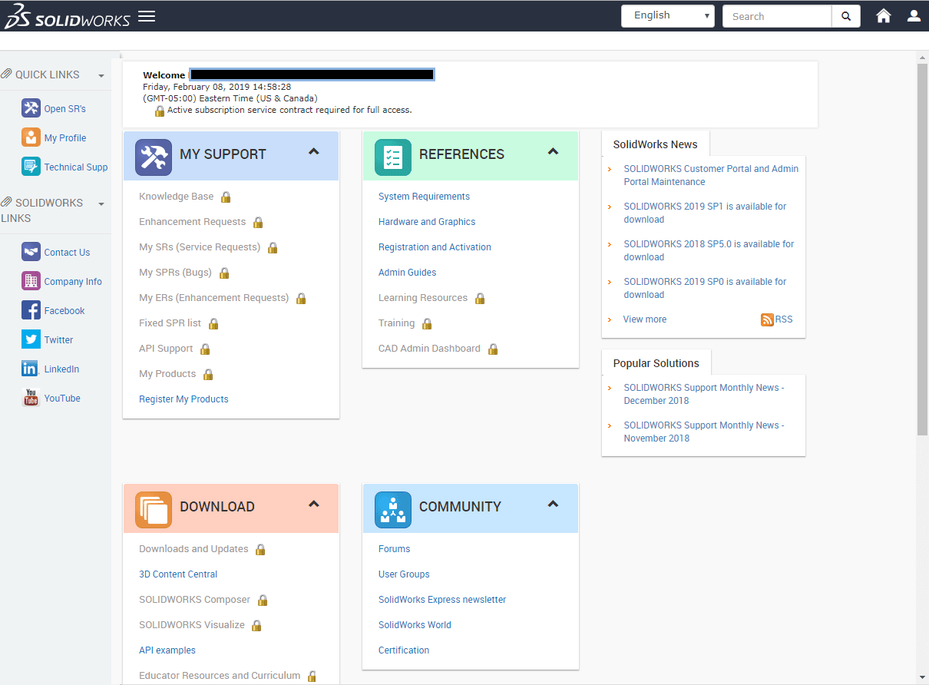Click the Download stacked pages icon
929x685 pixels.
pos(154,510)
